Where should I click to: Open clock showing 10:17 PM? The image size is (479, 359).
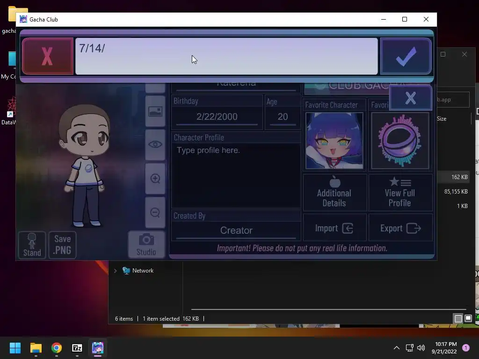[444, 348]
